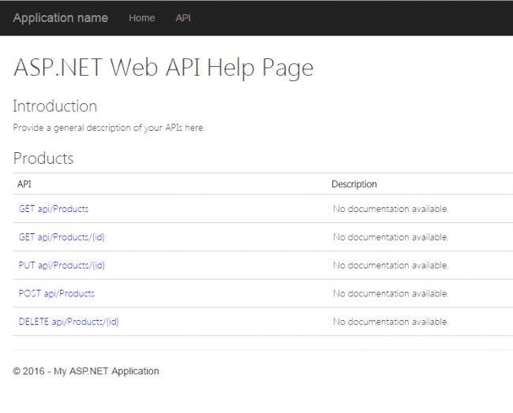Open the POST api/Products link
Image resolution: width=513 pixels, height=413 pixels.
pyautogui.click(x=57, y=293)
